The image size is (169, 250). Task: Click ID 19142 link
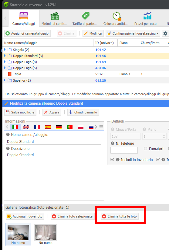101,50
